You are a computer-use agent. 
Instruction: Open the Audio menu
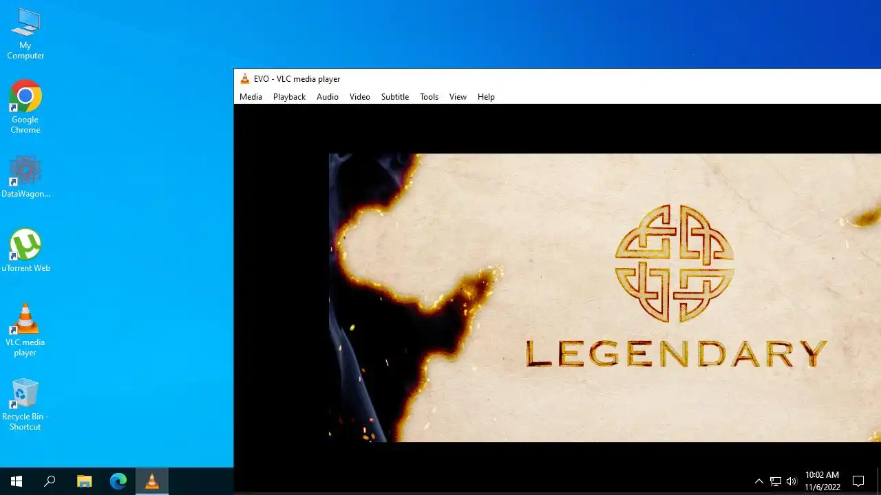click(x=328, y=97)
